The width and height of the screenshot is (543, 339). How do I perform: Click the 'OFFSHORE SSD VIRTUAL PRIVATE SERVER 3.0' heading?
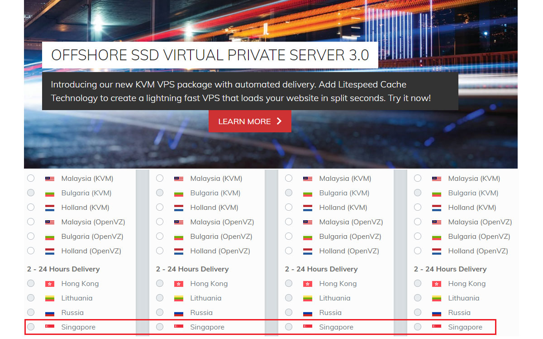coord(210,55)
